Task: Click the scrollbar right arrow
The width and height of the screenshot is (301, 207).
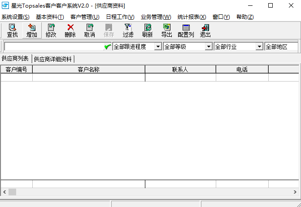Action: click(x=295, y=192)
